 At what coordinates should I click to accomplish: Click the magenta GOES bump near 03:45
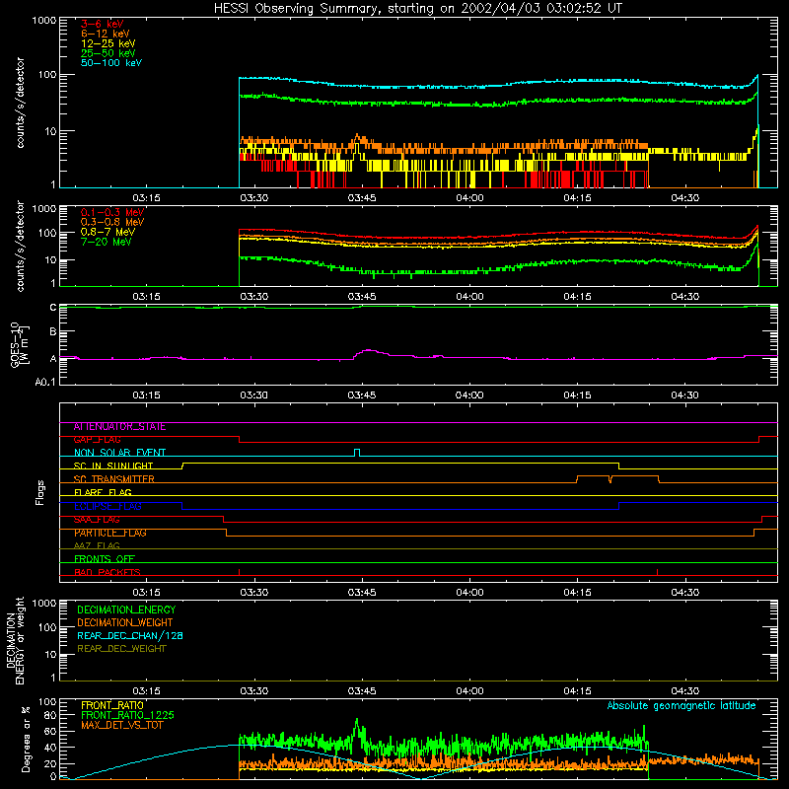pyautogui.click(x=369, y=352)
